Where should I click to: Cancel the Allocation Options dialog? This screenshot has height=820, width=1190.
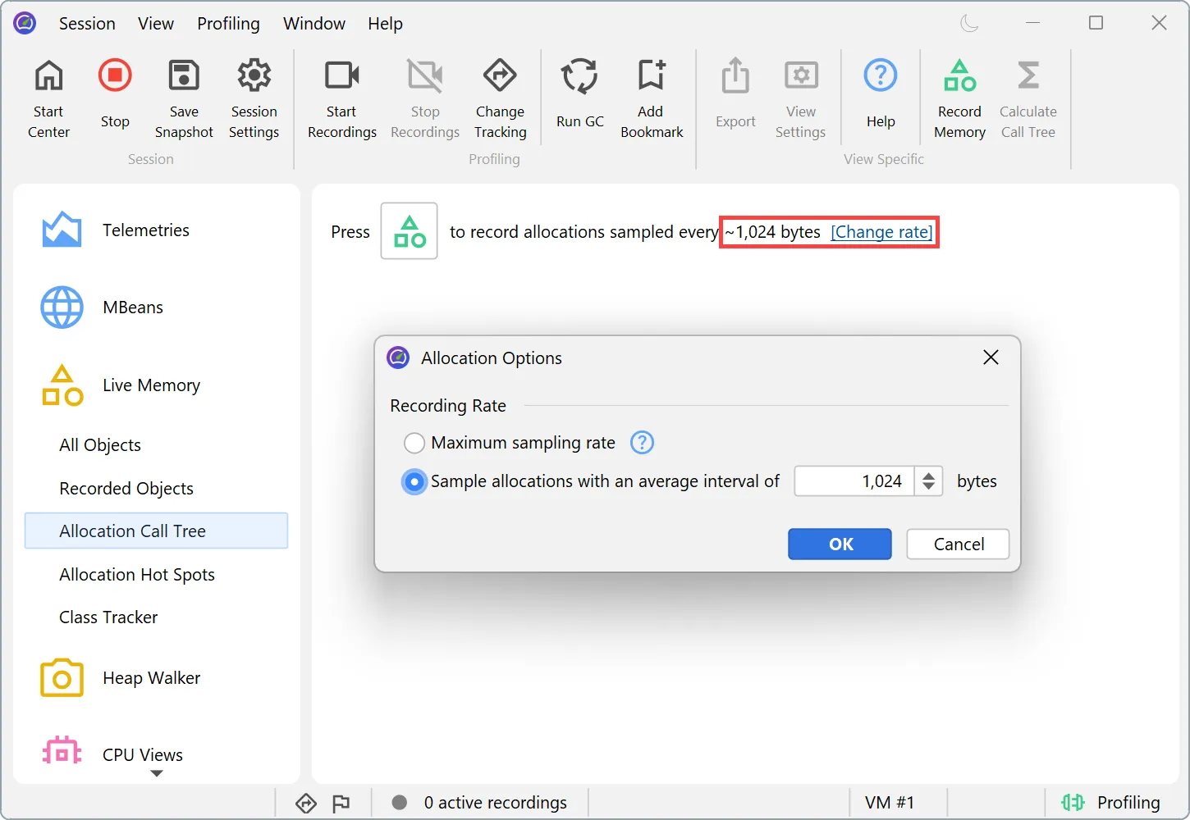(x=958, y=544)
